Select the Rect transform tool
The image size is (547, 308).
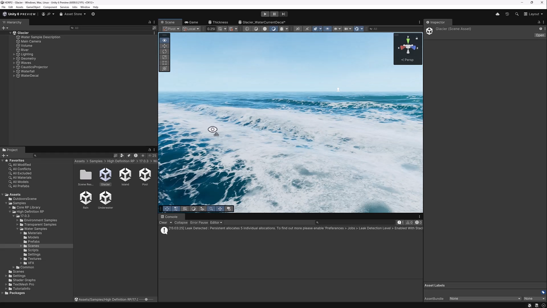pos(164,63)
